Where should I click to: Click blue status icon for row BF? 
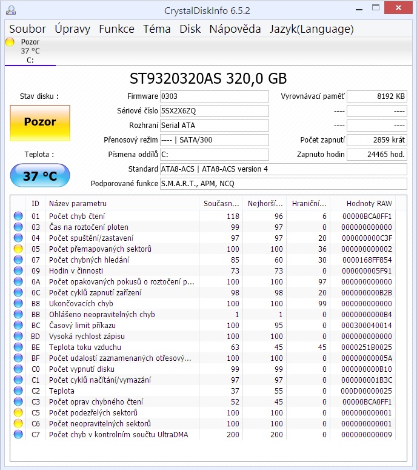pos(18,358)
